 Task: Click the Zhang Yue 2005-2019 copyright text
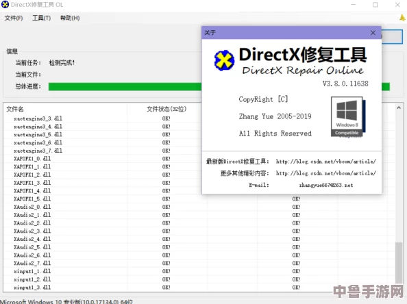(x=275, y=116)
